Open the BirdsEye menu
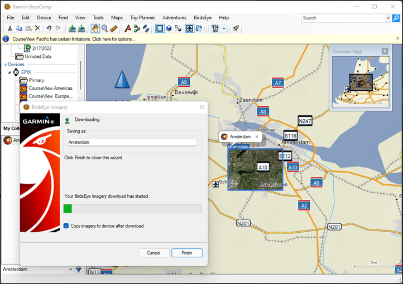Screen dimensions: 403x284 click(x=203, y=18)
